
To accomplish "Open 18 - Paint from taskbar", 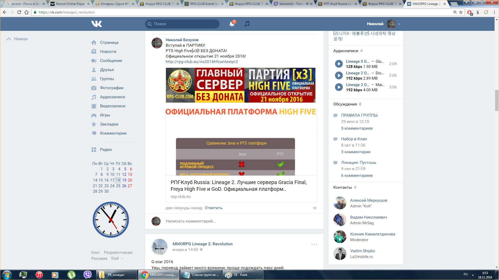I will click(243, 275).
